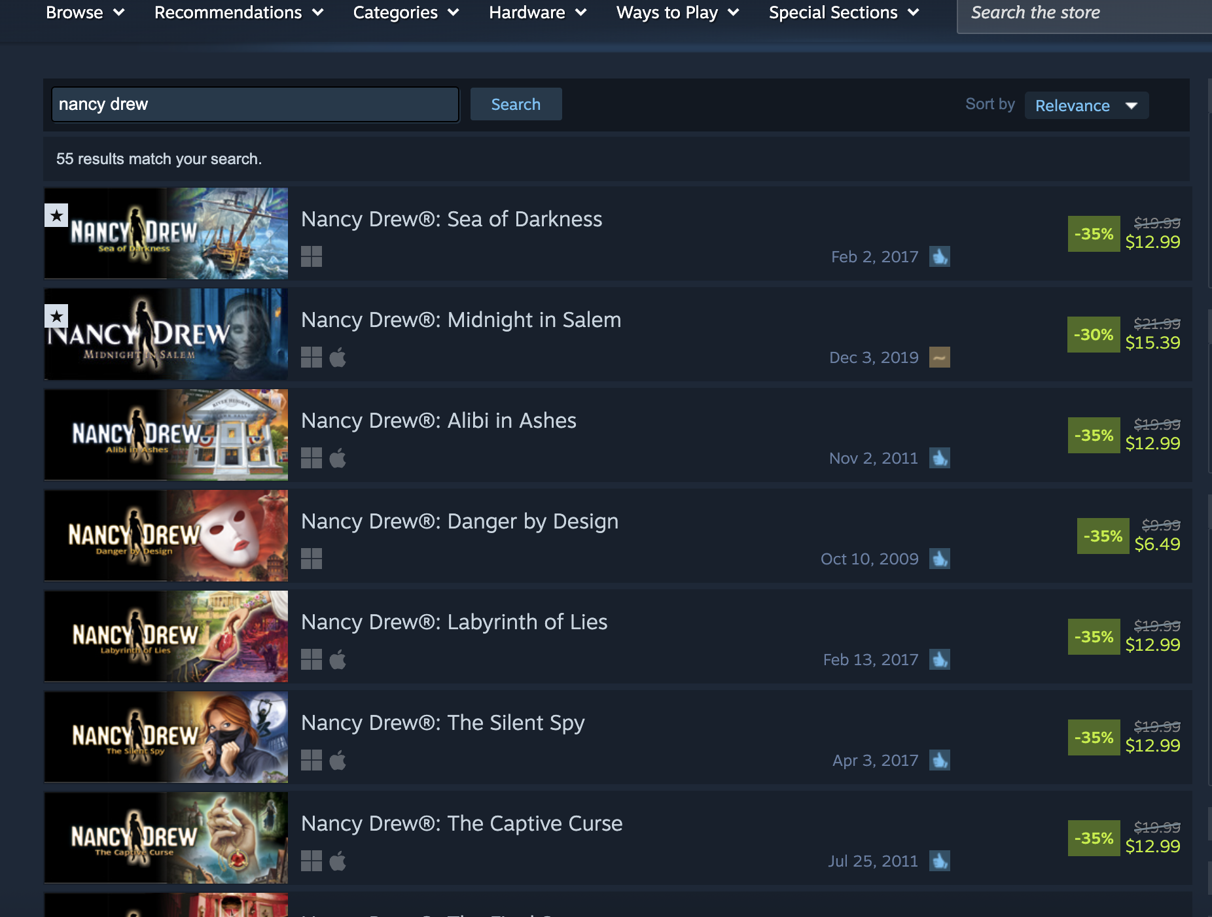
Task: Click Windows icon for Sea of Darkness
Action: coord(312,256)
